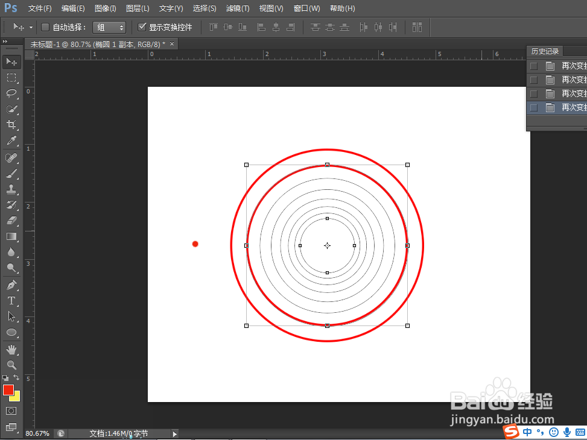
Task: Select the Spot Healing Brush tool
Action: point(11,158)
